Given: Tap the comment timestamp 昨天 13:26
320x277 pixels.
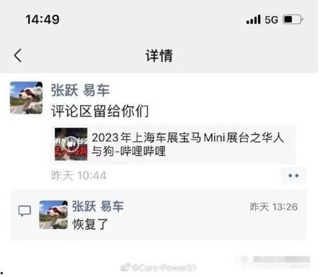Looking at the screenshot, I should click(274, 207).
